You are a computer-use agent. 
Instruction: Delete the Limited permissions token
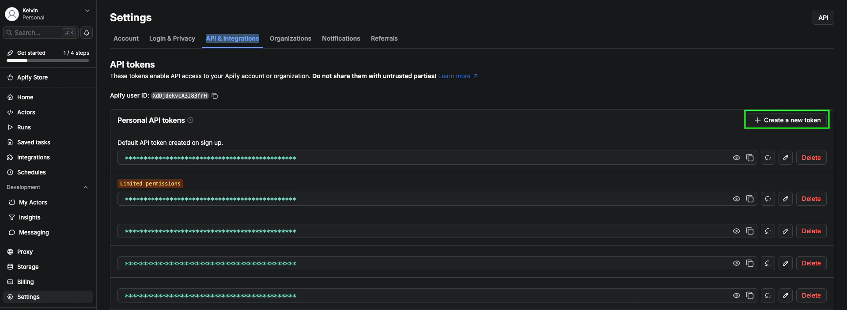(x=811, y=199)
